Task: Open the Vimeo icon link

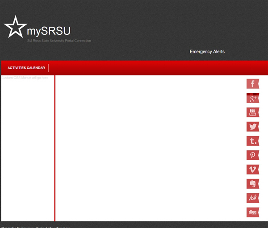Action: tap(253, 170)
